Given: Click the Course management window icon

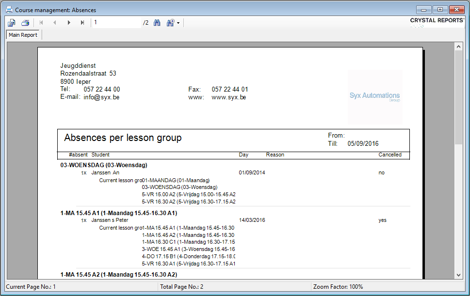Looking at the screenshot, I should tap(9, 10).
